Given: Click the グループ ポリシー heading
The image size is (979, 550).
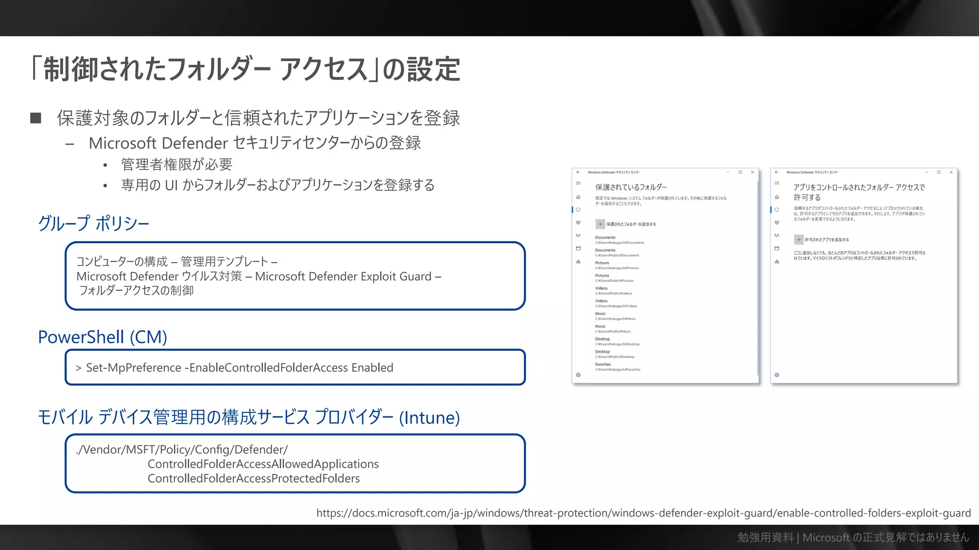Looking at the screenshot, I should (94, 223).
